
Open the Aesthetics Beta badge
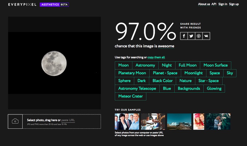pos(54,5)
